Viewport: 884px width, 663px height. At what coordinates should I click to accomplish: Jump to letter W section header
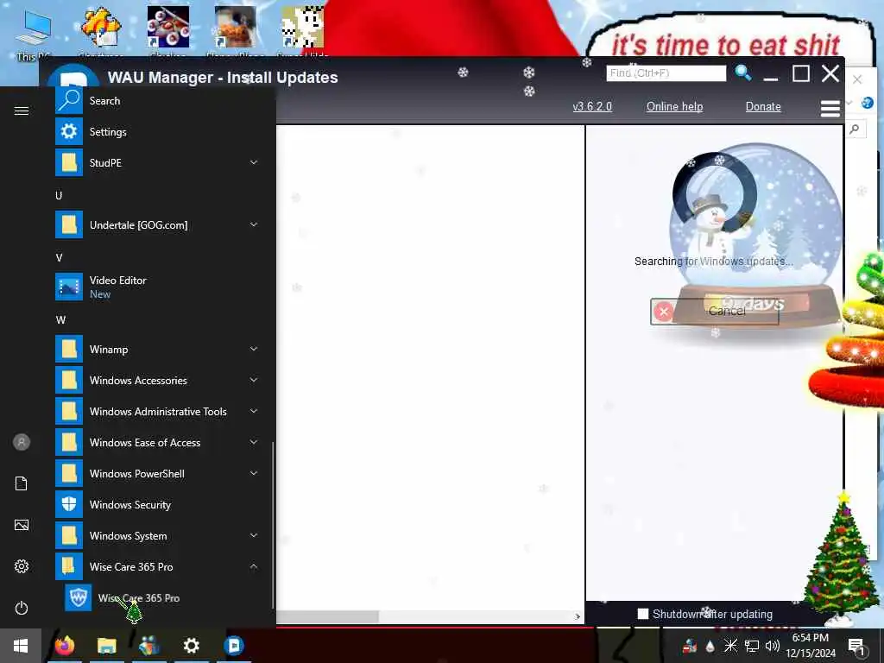[60, 320]
